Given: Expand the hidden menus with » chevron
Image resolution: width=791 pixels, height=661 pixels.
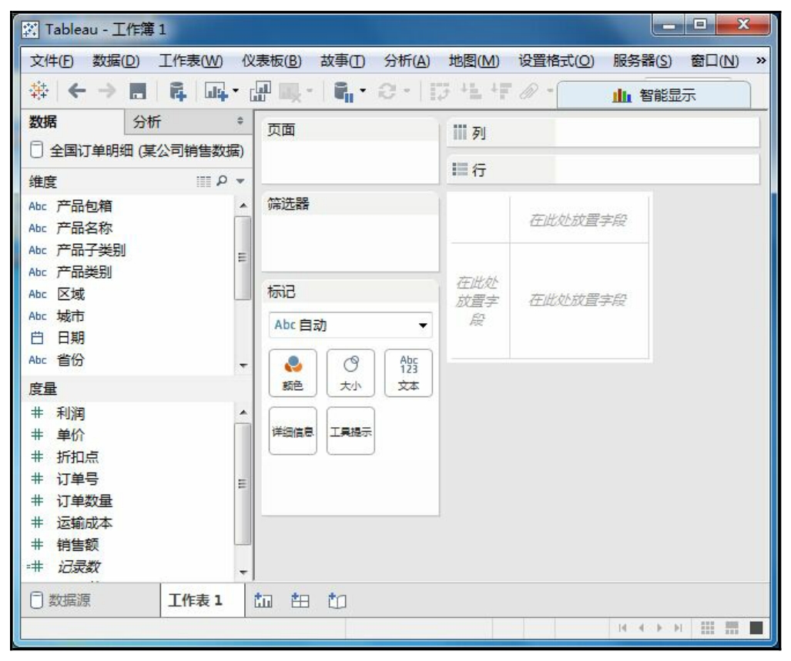Looking at the screenshot, I should [761, 62].
